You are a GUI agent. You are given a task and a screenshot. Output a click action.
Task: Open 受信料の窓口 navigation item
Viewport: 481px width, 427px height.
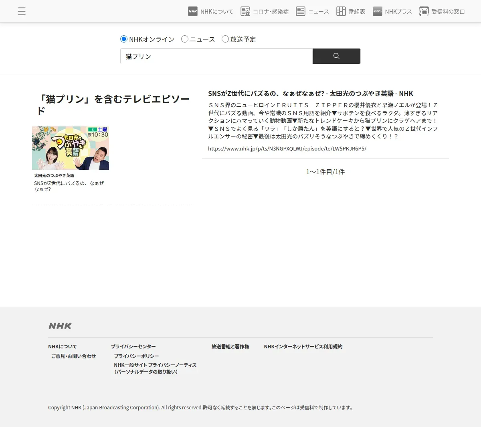(x=448, y=12)
